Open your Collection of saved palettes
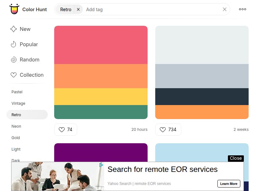The height and width of the screenshot is (191, 255). click(x=31, y=75)
